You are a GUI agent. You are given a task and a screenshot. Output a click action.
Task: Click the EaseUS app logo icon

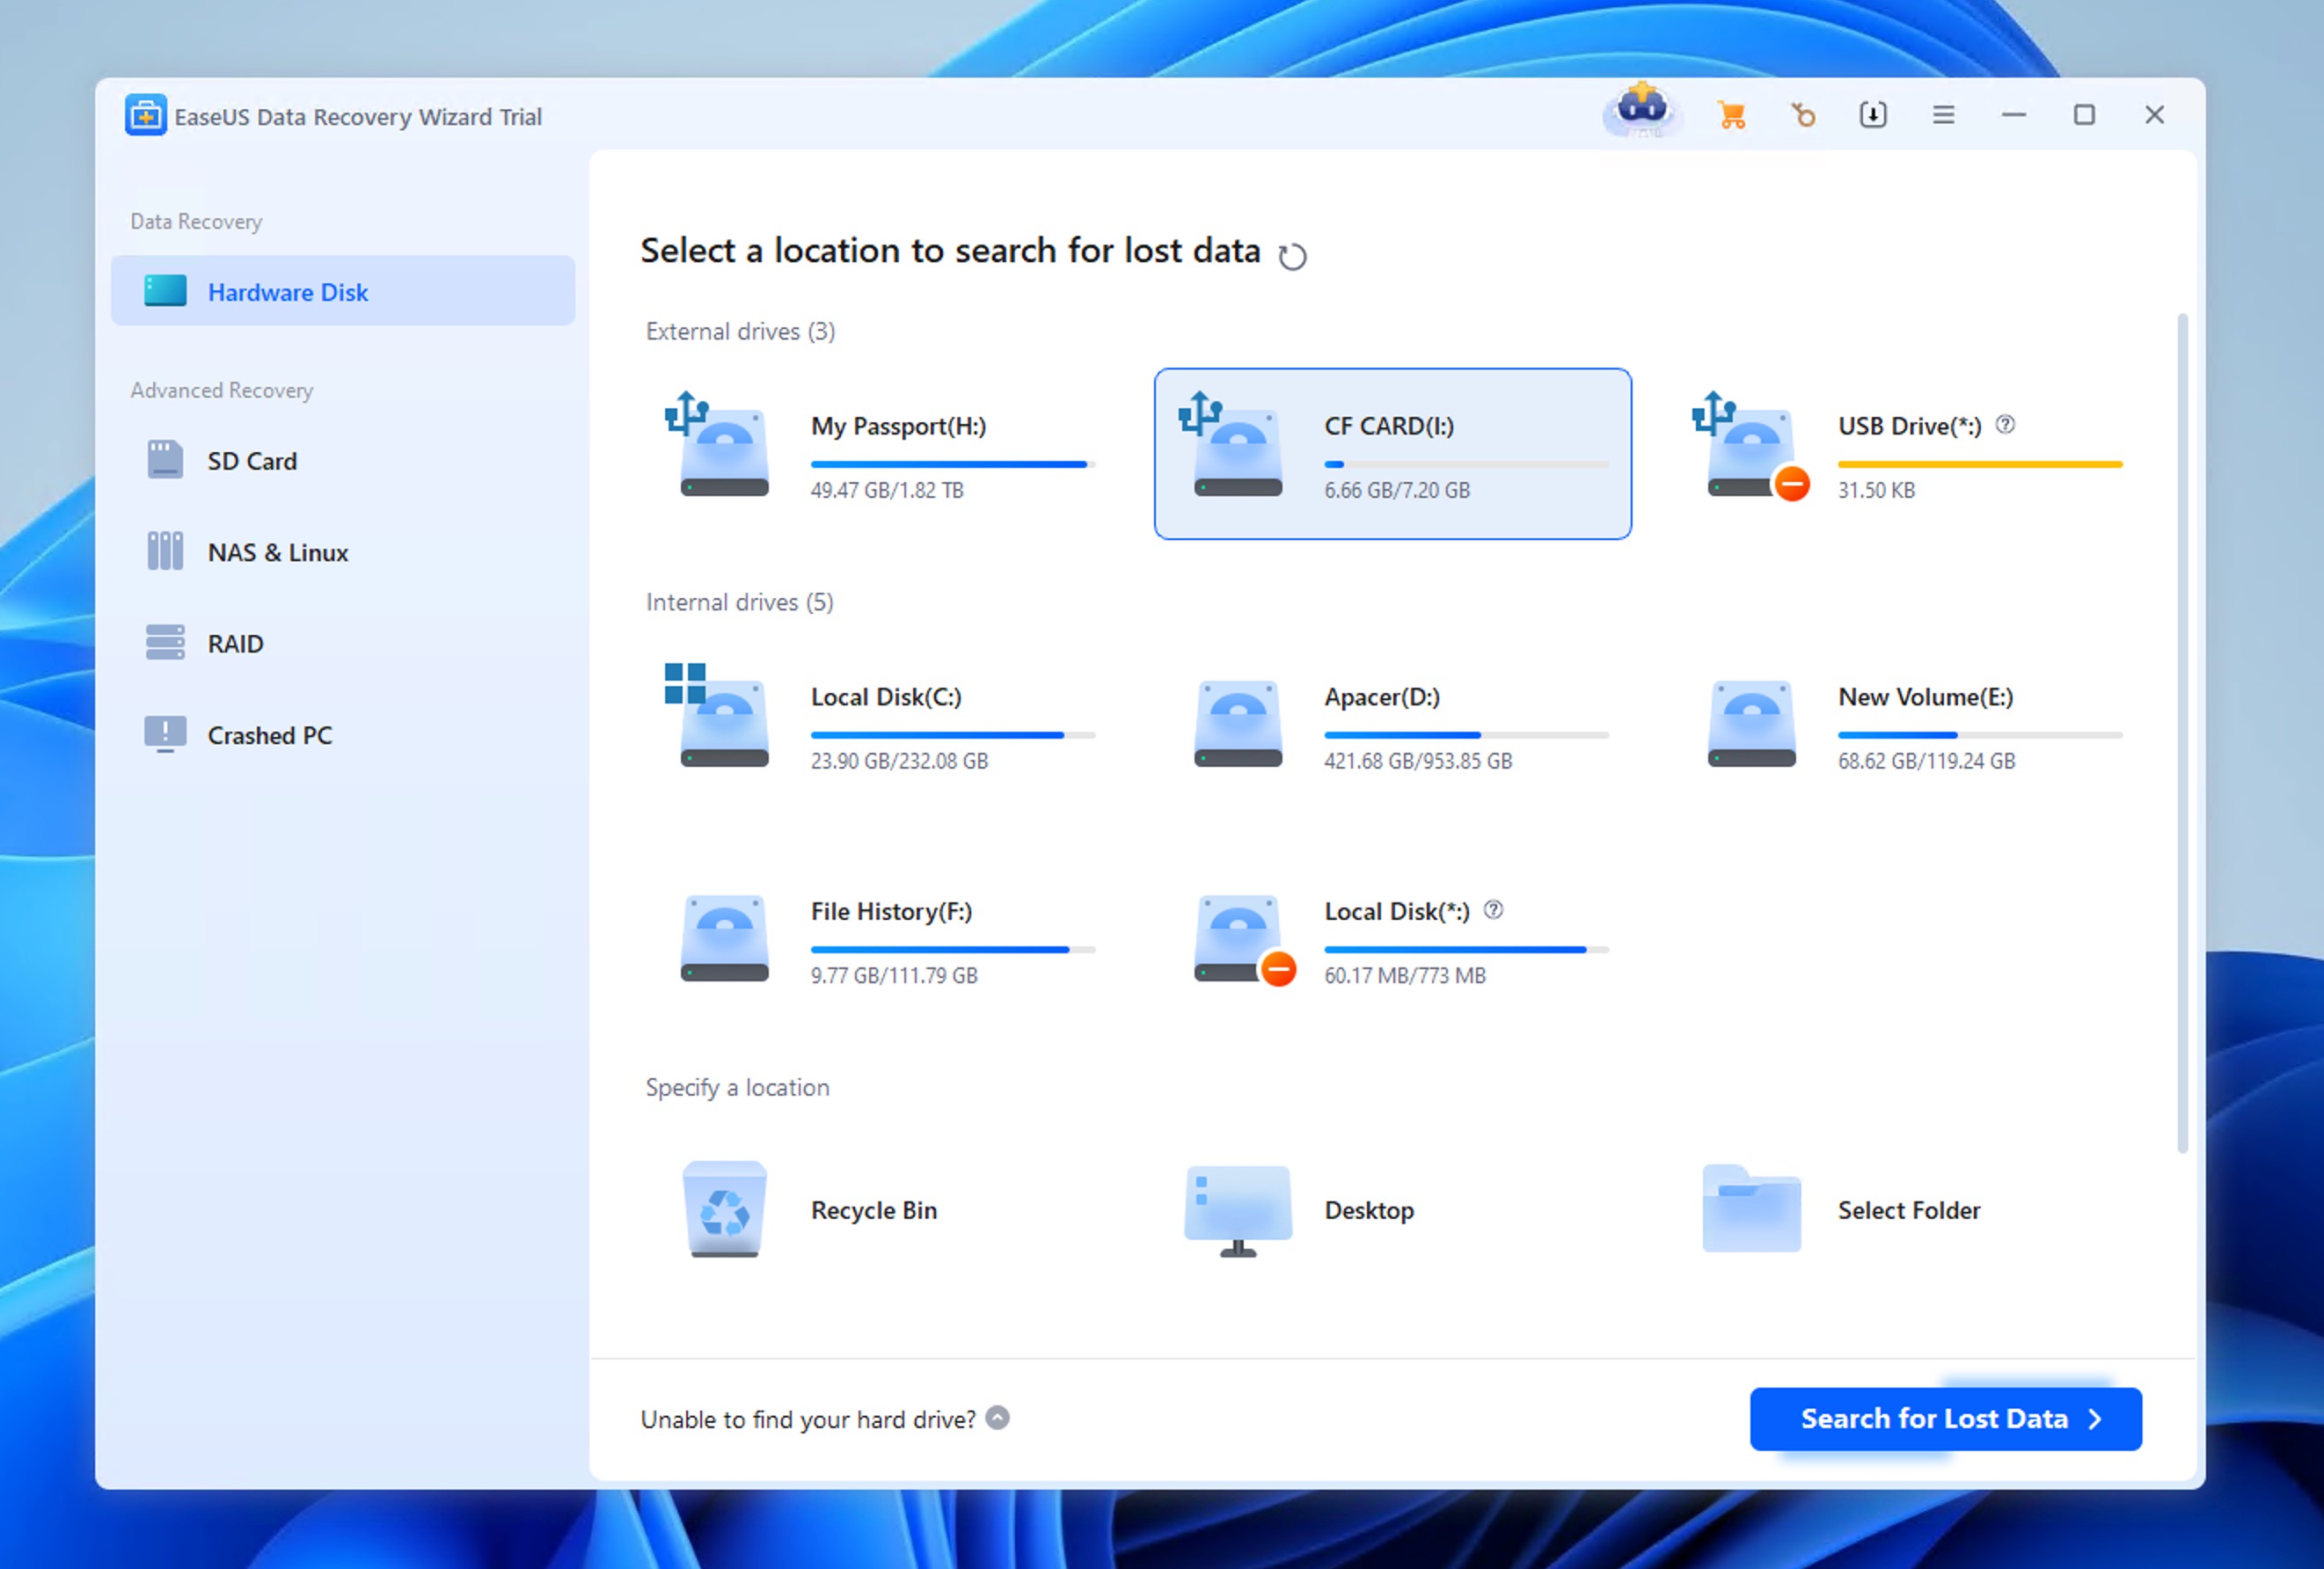146,116
